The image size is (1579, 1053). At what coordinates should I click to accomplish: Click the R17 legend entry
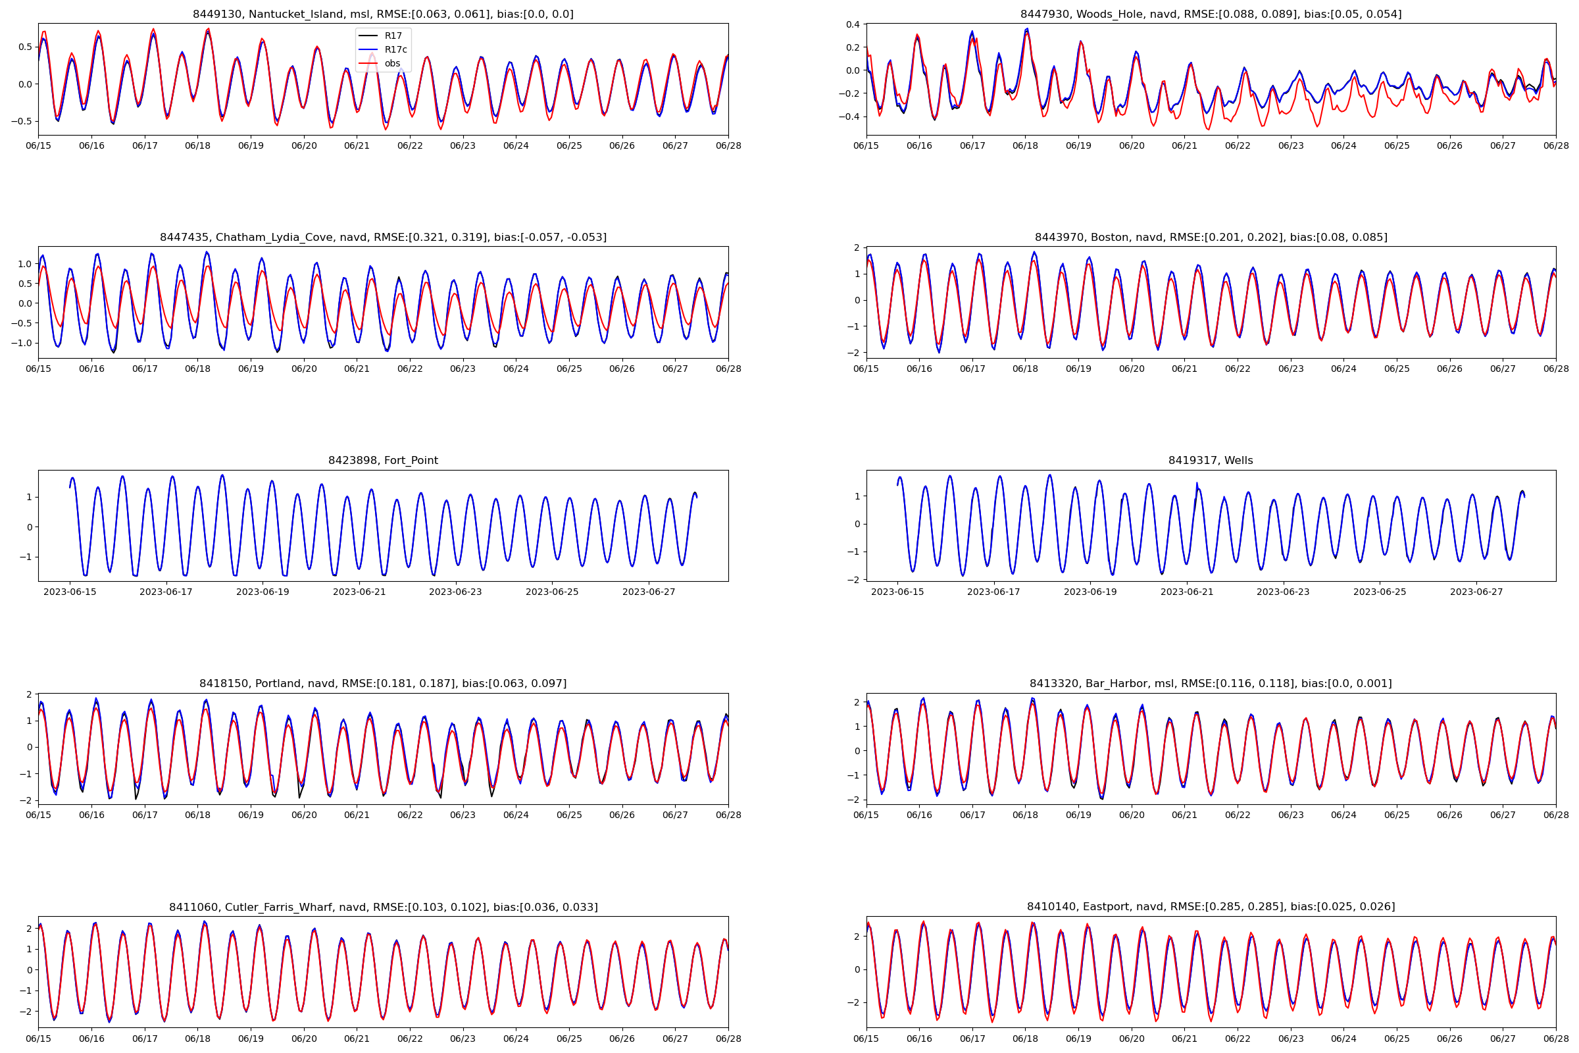pyautogui.click(x=393, y=36)
